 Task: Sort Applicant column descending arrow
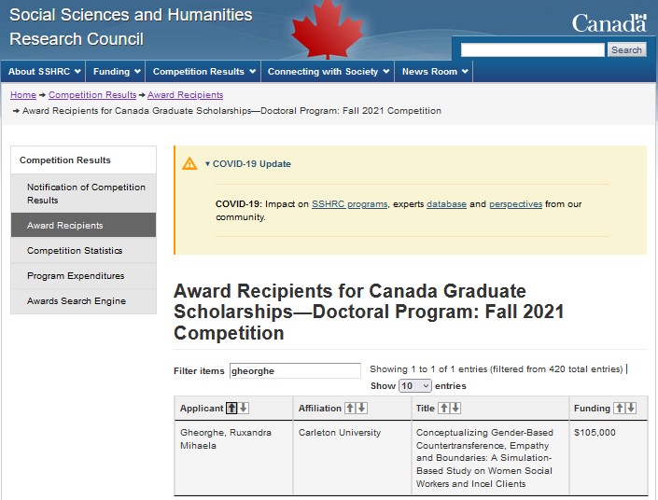coord(244,409)
